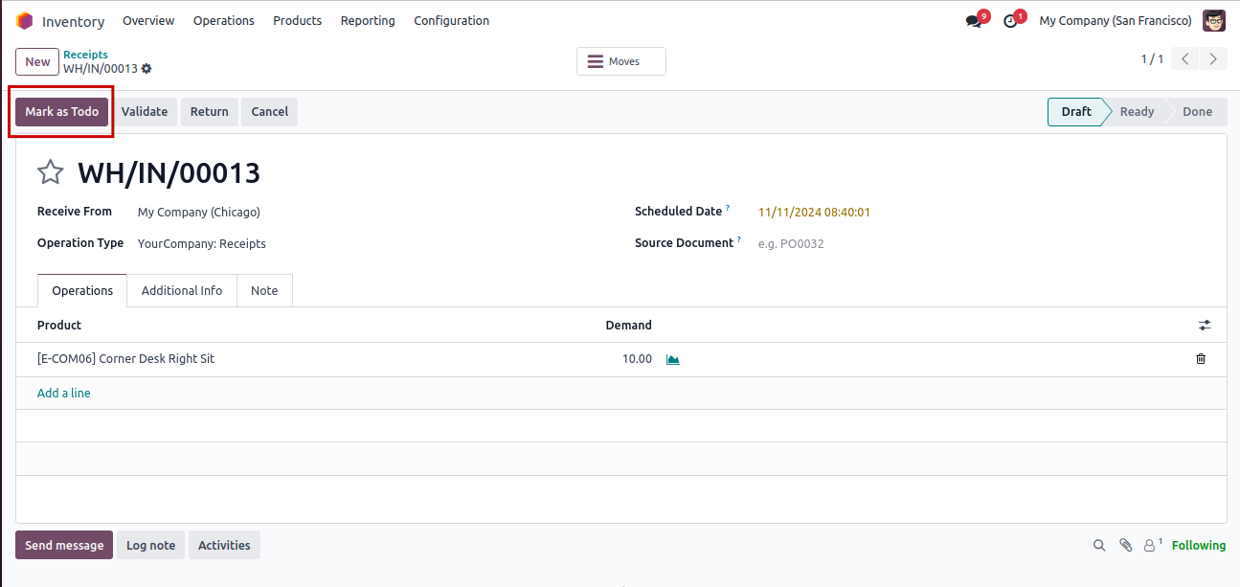Click the user avatar in top bar
This screenshot has width=1240, height=587.
[1214, 21]
